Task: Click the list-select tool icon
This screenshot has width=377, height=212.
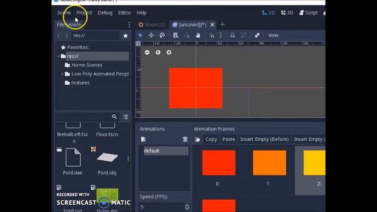Action: (x=176, y=35)
